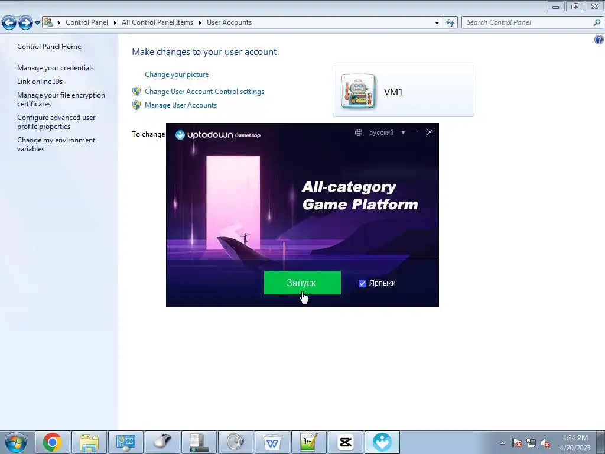Open Link online IDs
The image size is (605, 454).
click(x=40, y=82)
